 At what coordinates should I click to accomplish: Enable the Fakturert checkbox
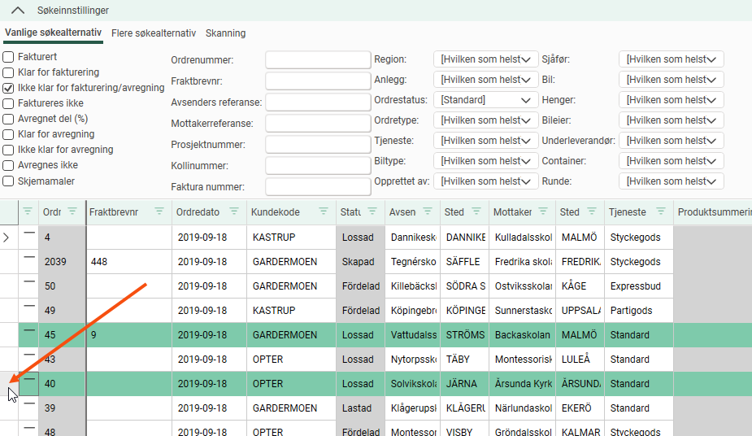[x=8, y=57]
